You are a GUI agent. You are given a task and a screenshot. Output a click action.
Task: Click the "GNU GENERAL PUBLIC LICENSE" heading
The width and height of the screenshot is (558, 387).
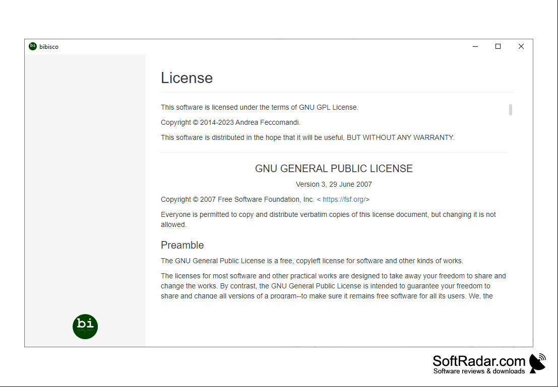pyautogui.click(x=334, y=169)
